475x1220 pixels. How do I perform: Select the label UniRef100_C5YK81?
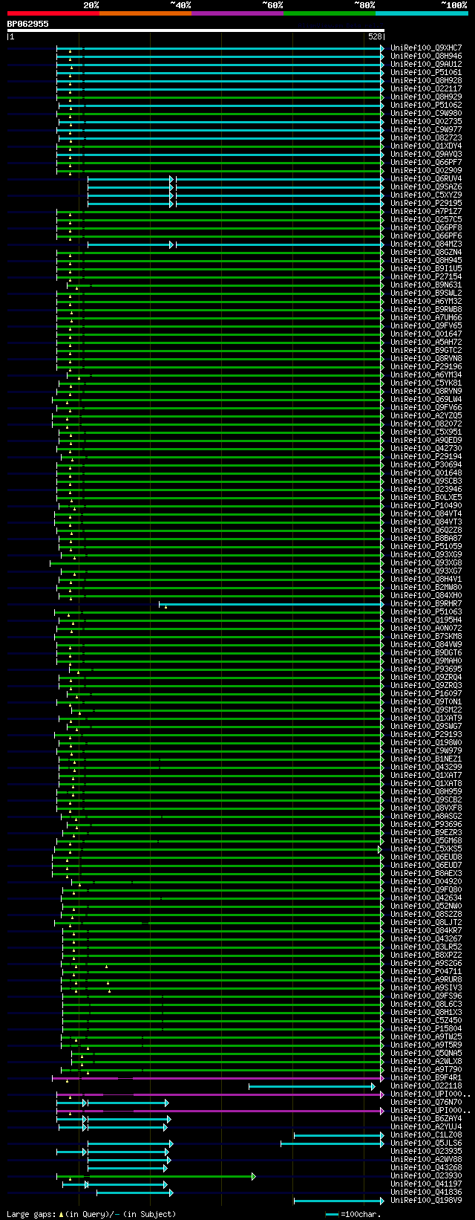(426, 383)
